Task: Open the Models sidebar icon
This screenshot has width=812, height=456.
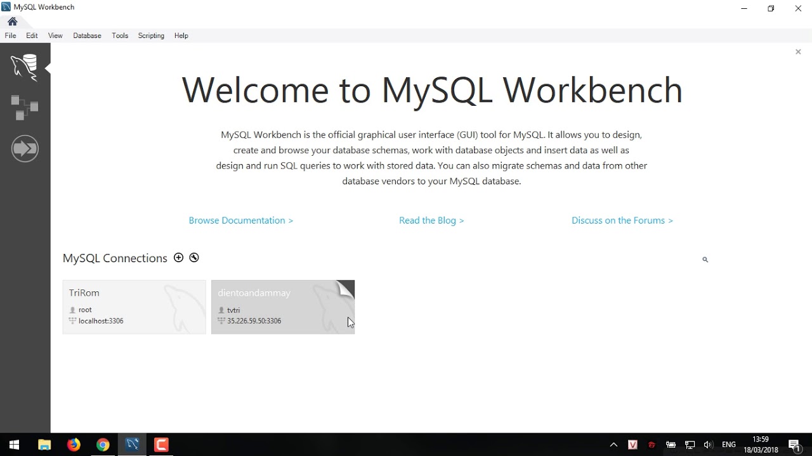Action: [25, 107]
